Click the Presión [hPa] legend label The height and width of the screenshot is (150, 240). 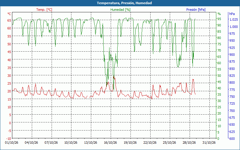[196, 10]
